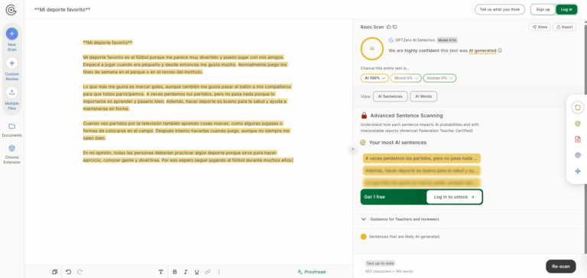Image resolution: width=587 pixels, height=278 pixels.
Task: Select the sentence 'A veces perdemos los partidos' card
Action: (422, 158)
